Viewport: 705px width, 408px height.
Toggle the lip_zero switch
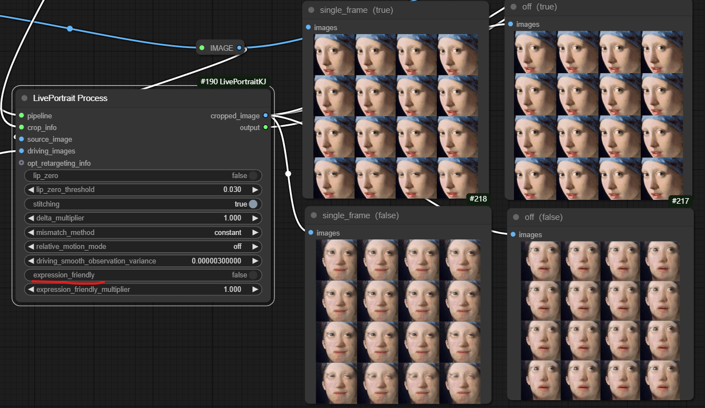[x=253, y=176]
